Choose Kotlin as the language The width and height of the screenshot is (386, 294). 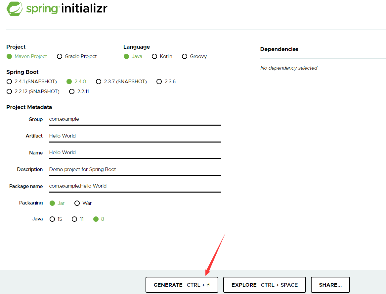[x=162, y=56]
